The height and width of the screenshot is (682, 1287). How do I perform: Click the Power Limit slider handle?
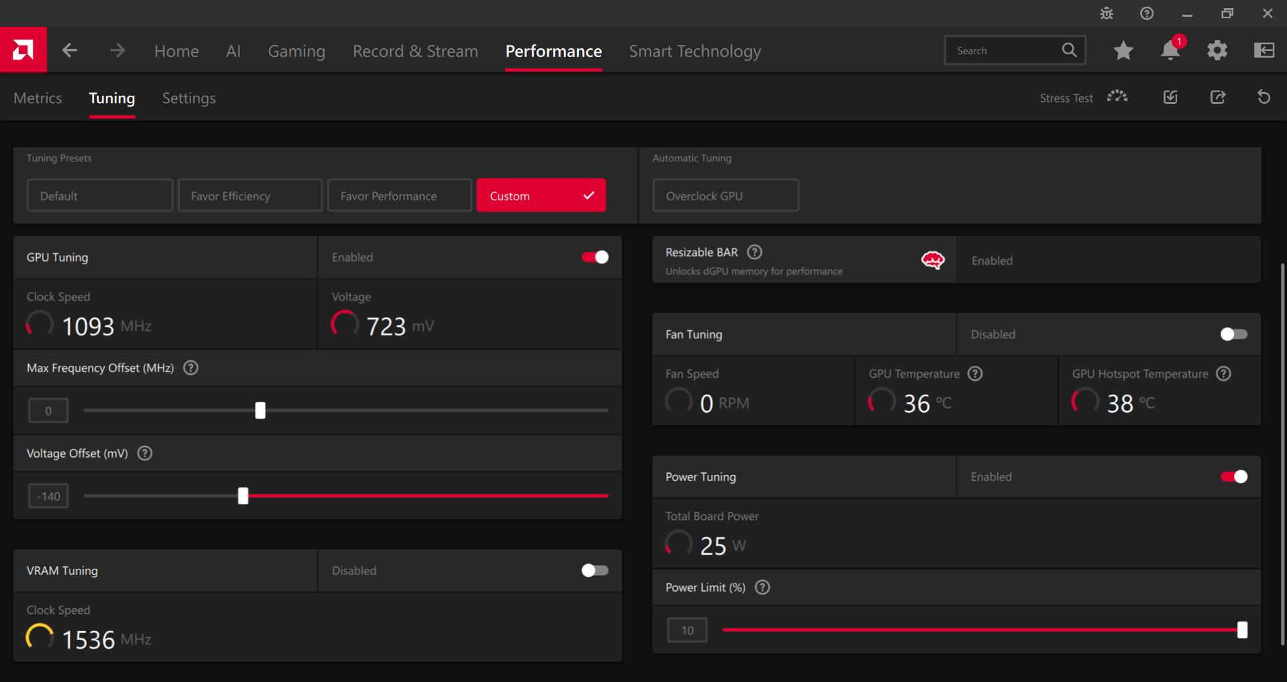1242,630
